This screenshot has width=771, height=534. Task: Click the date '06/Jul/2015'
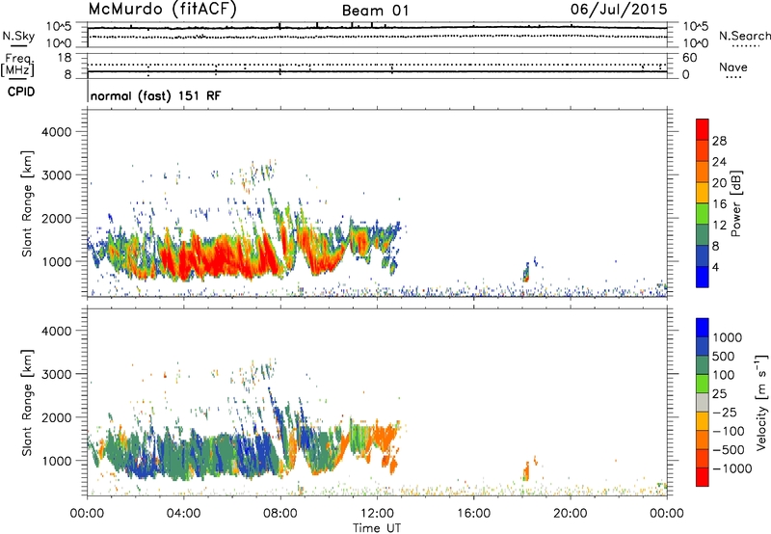[x=619, y=9]
